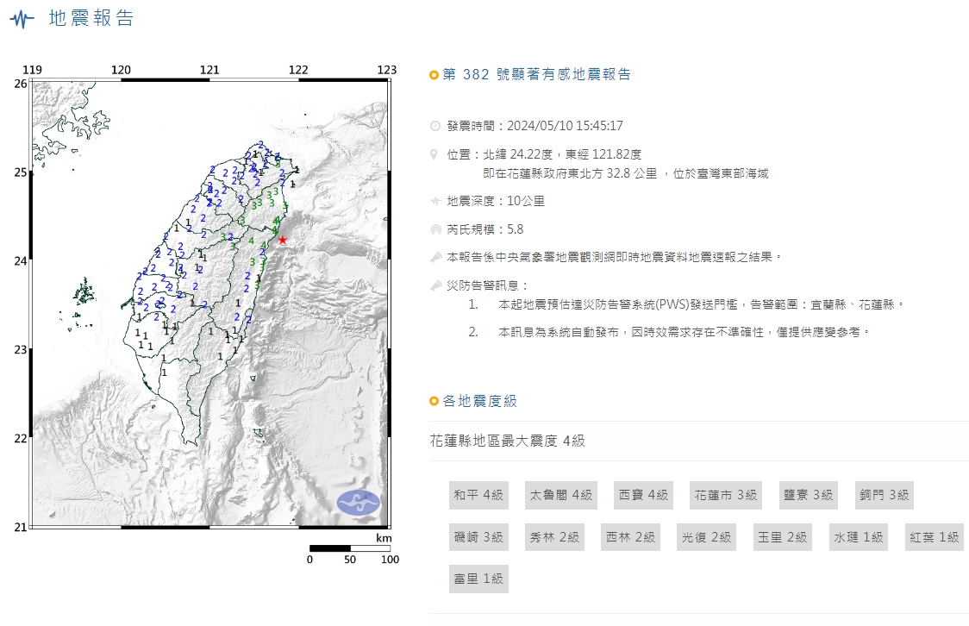Click the red star epicenter marker
Viewport: 969px width, 626px height.
click(282, 240)
